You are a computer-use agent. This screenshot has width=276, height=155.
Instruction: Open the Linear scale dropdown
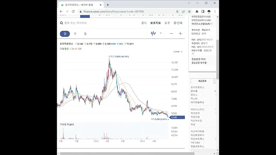(x=178, y=52)
